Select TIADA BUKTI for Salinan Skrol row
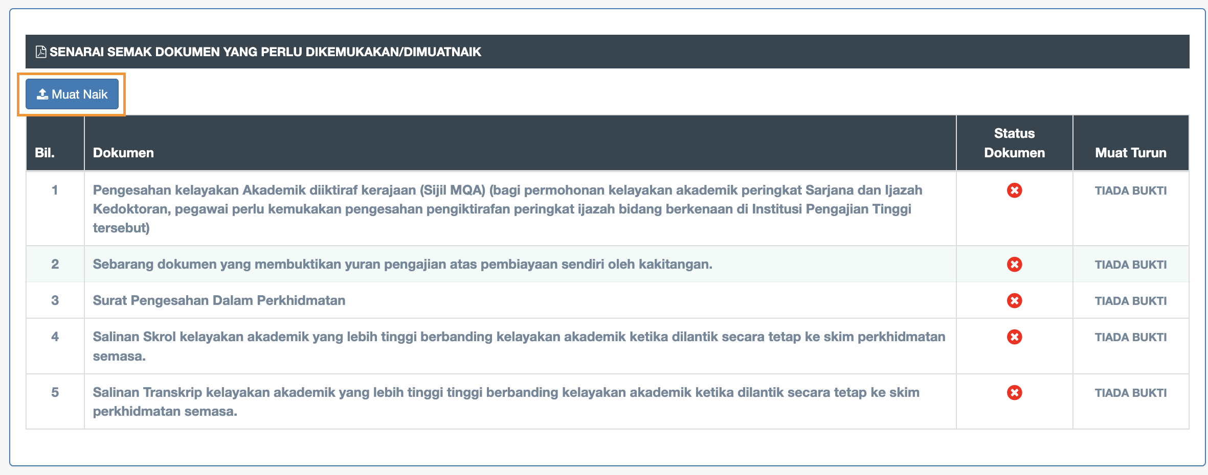The height and width of the screenshot is (475, 1208). (1131, 337)
